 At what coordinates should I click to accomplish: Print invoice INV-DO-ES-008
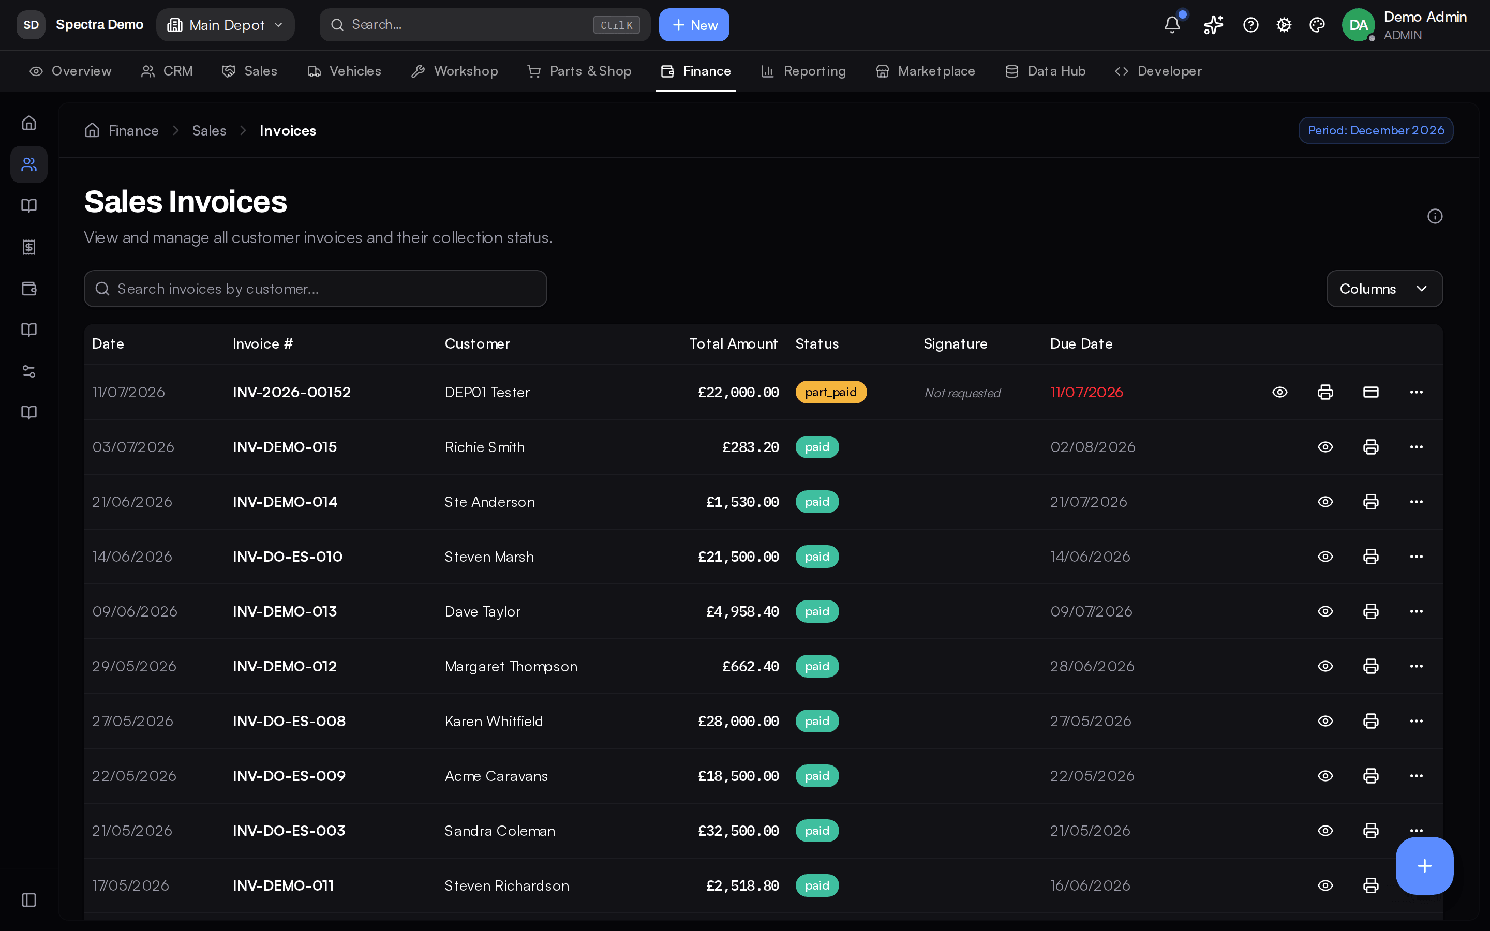(1370, 721)
